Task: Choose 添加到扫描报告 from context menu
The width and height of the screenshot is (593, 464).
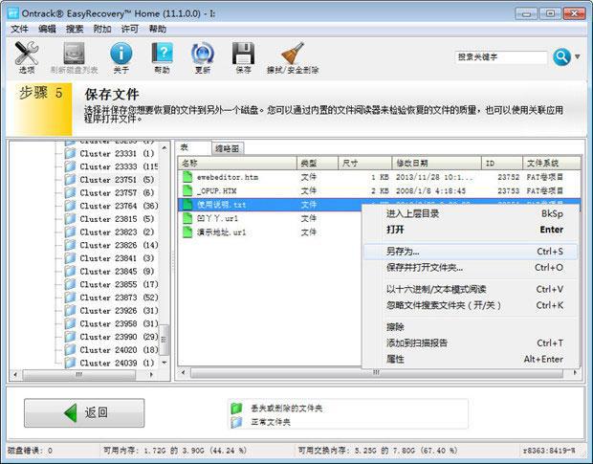Action: pos(470,343)
